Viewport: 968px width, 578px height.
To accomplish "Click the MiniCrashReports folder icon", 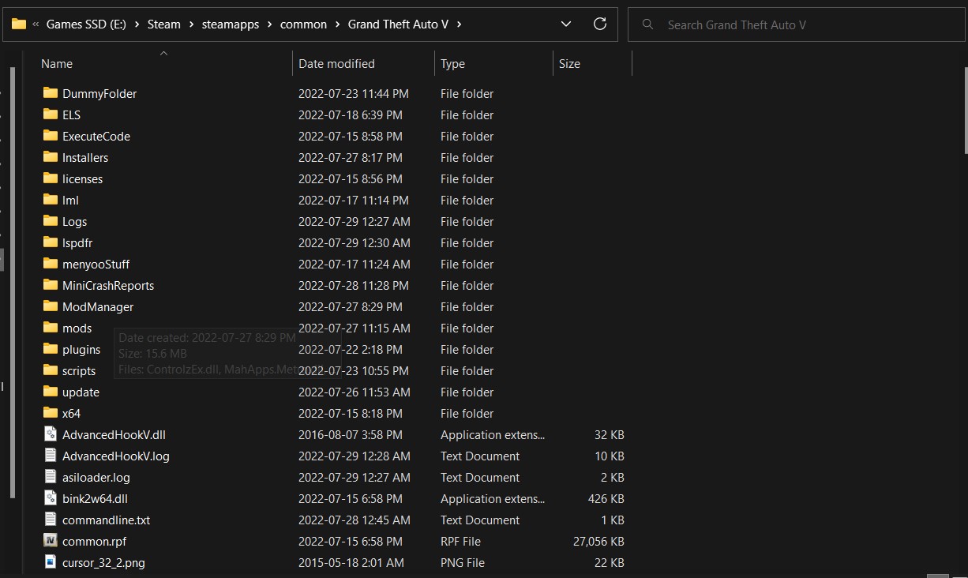I will (51, 285).
